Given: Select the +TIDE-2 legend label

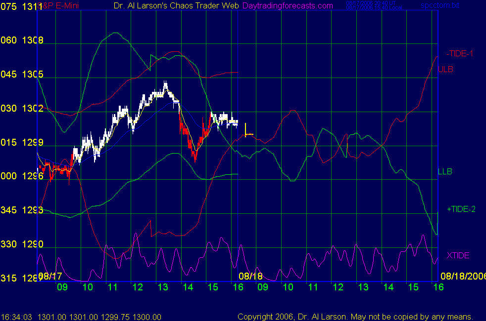Looking at the screenshot, I should (x=461, y=209).
